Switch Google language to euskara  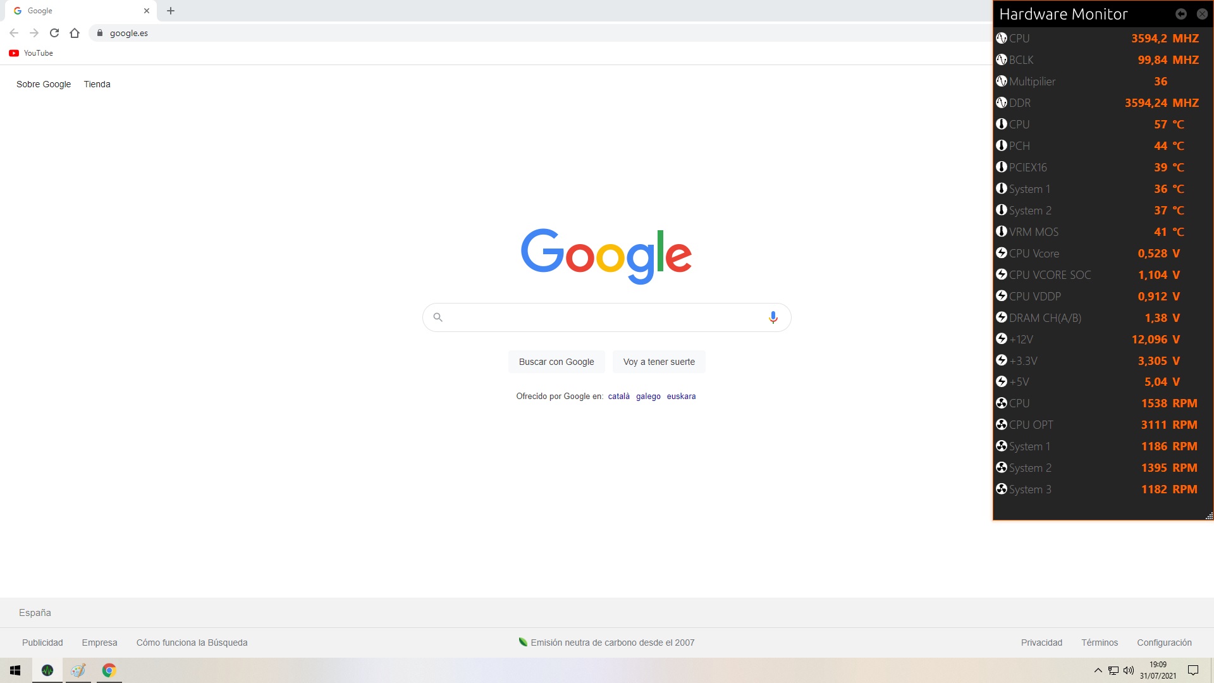click(681, 397)
